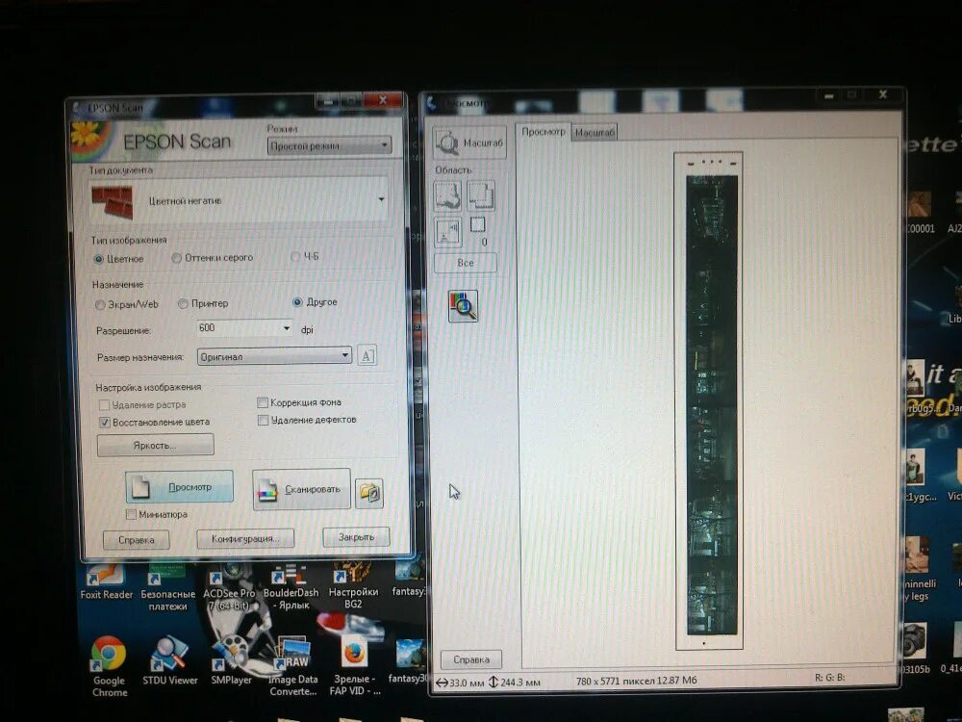This screenshot has width=962, height=722.
Task: Open the Режим mode dropdown
Action: coord(329,145)
